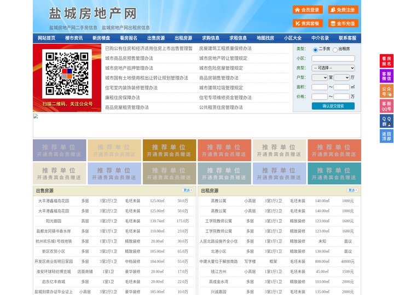Viewport: 394px width, 295px height.
Task: Open the 淮安环球轻纺博览城 sale listing
Action: [x=54, y=272]
